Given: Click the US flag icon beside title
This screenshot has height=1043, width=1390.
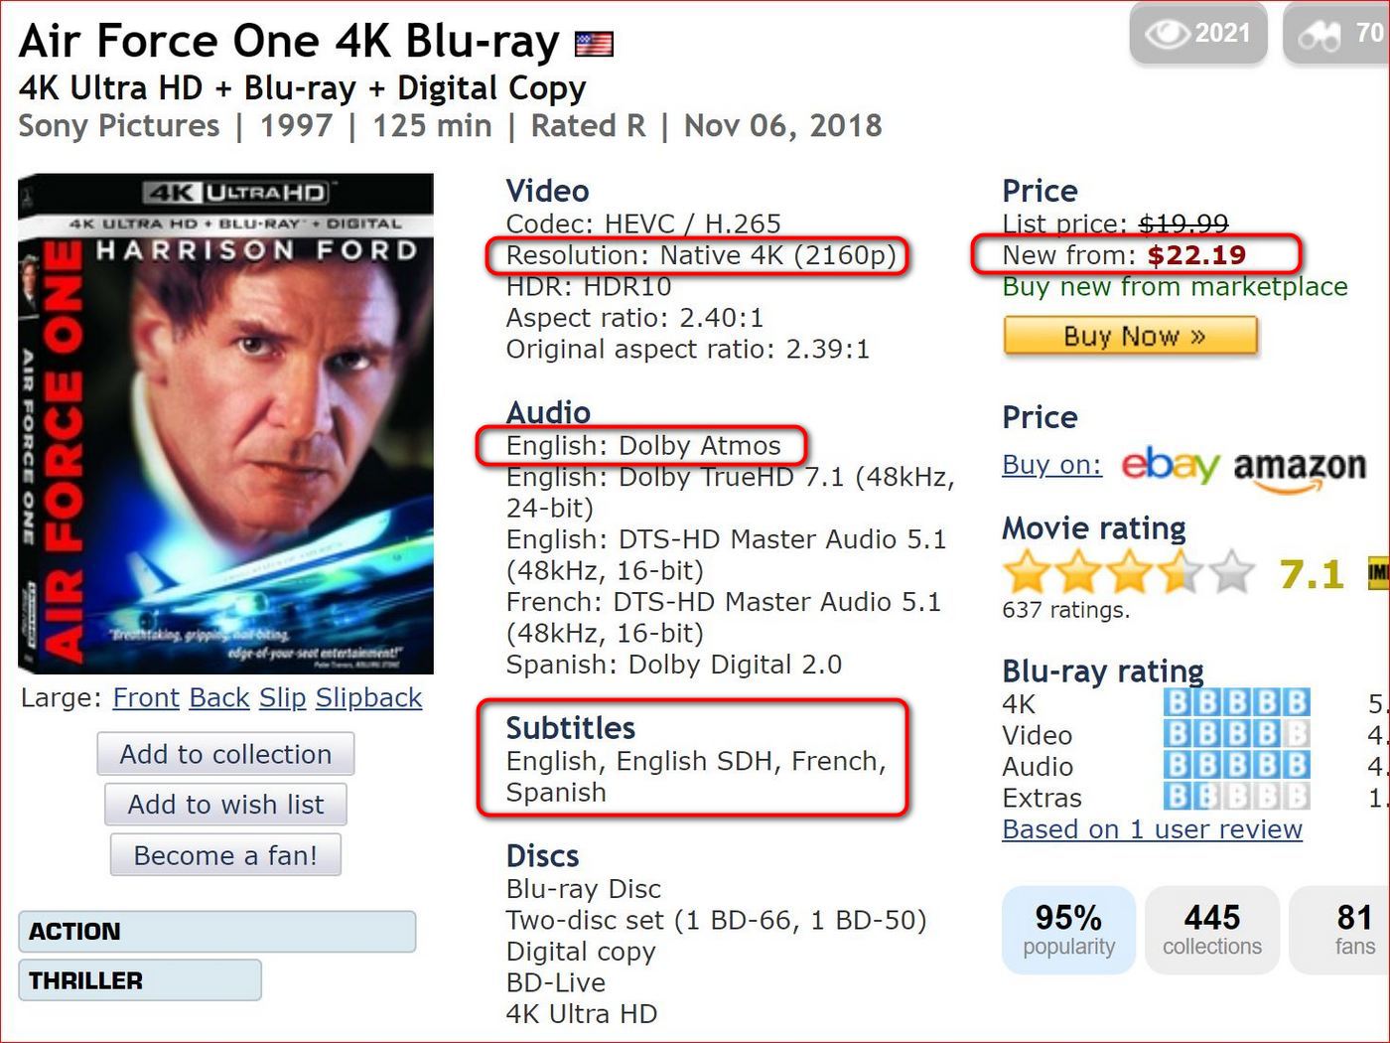Looking at the screenshot, I should 594,45.
